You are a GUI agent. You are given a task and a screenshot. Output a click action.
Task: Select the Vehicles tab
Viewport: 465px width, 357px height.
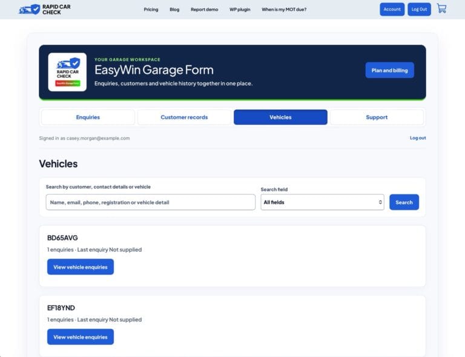pyautogui.click(x=280, y=117)
